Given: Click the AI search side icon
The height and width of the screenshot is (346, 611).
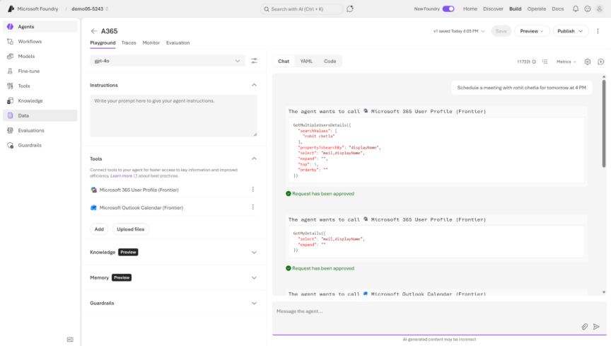Looking at the screenshot, I should pos(350,8).
